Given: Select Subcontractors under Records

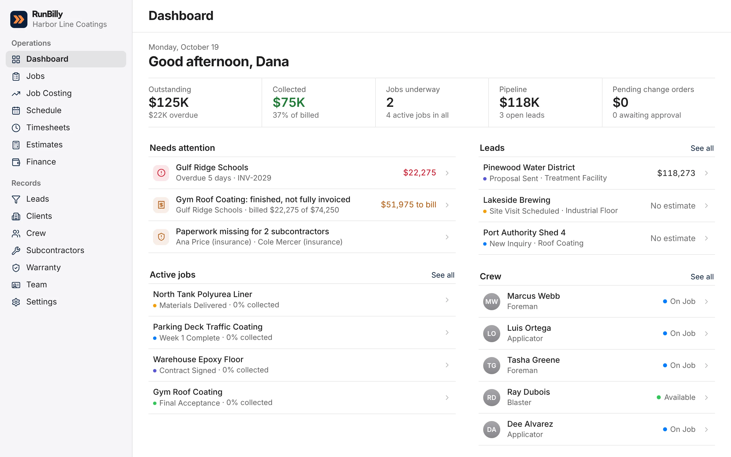Looking at the screenshot, I should (x=66, y=250).
